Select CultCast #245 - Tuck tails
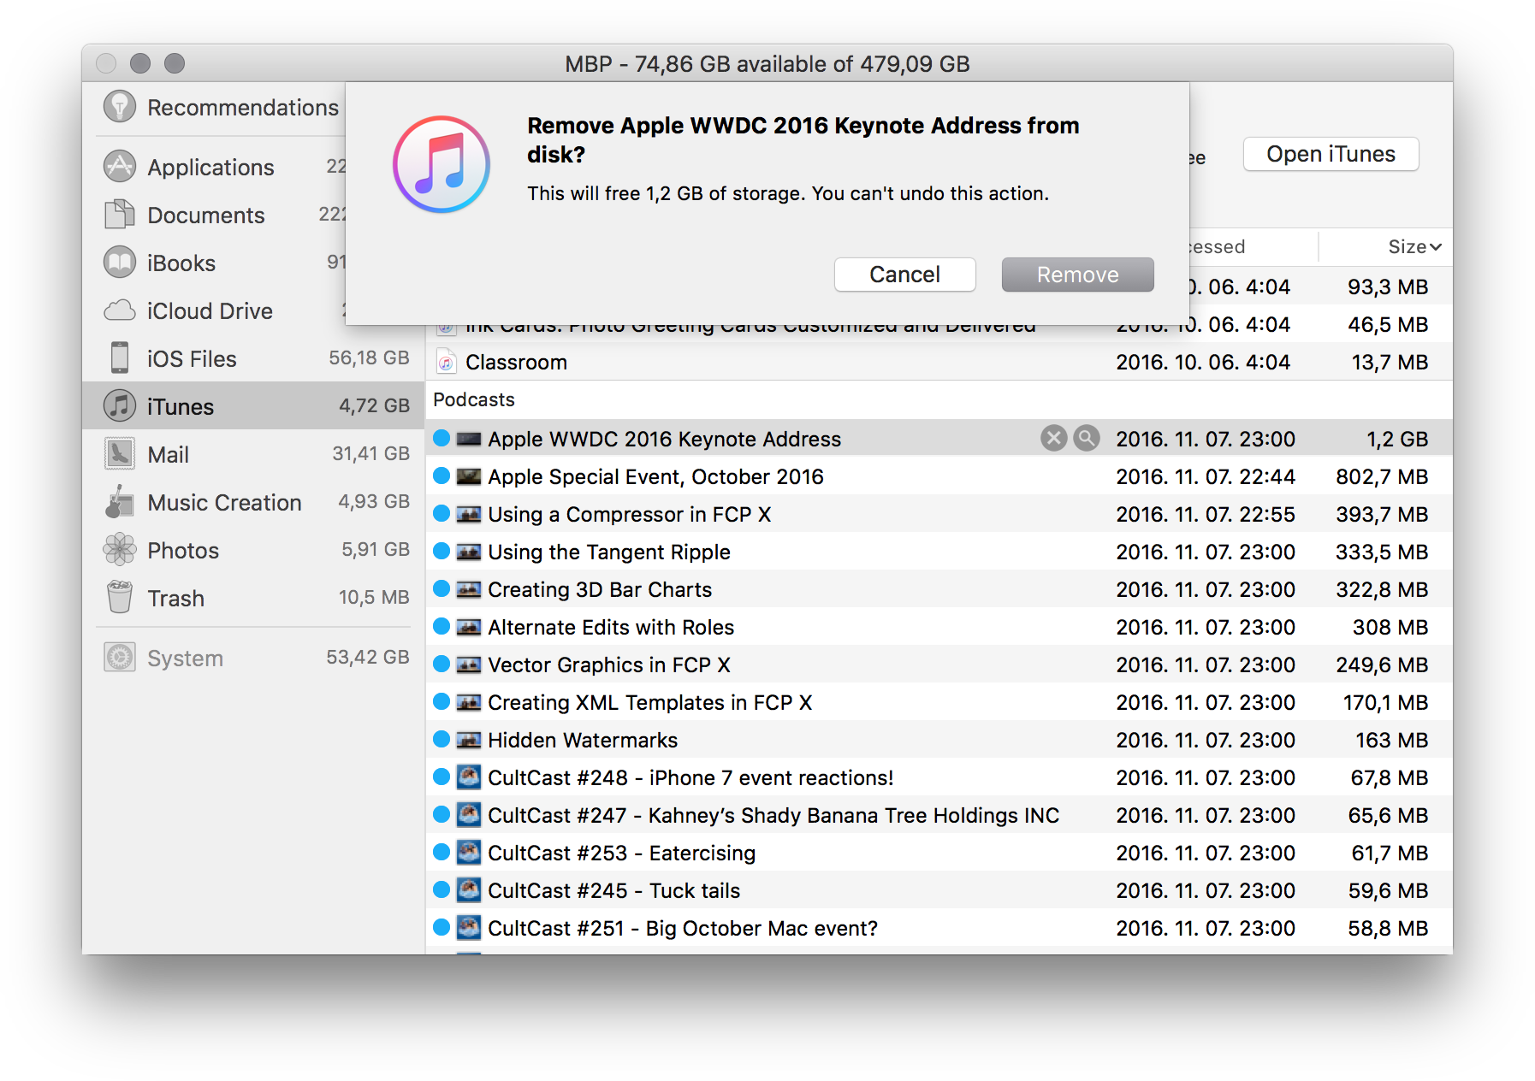Image resolution: width=1535 pixels, height=1081 pixels. click(939, 890)
